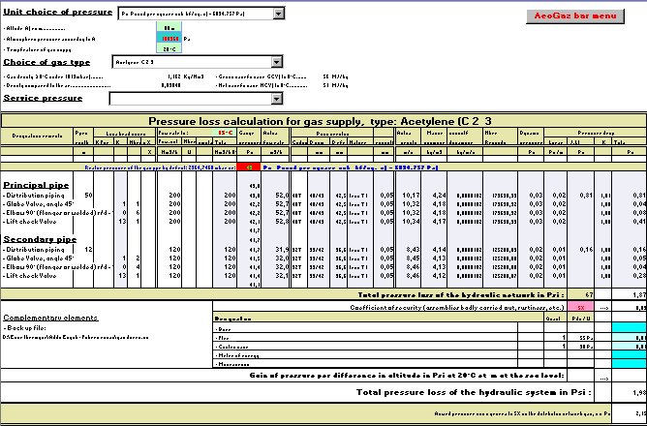
Task: Select velocity value 10,17 cell
Action: (x=408, y=195)
